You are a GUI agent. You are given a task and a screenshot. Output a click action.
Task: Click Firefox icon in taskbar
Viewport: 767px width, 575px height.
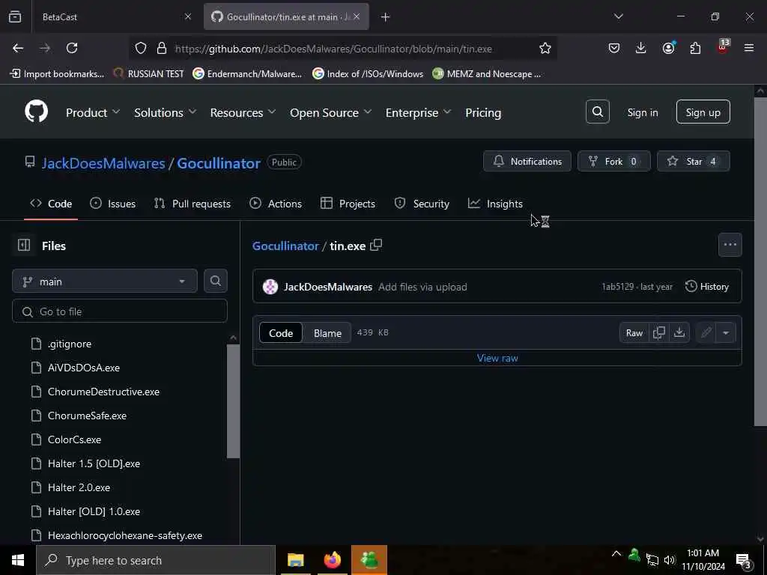[333, 560]
